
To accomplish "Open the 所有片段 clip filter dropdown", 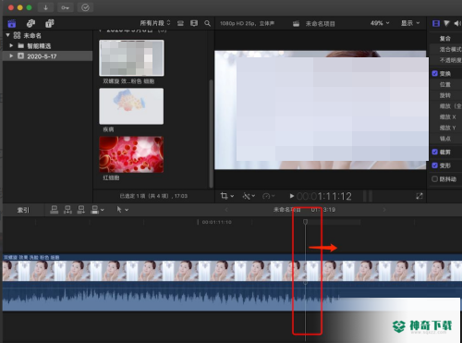I will [155, 23].
